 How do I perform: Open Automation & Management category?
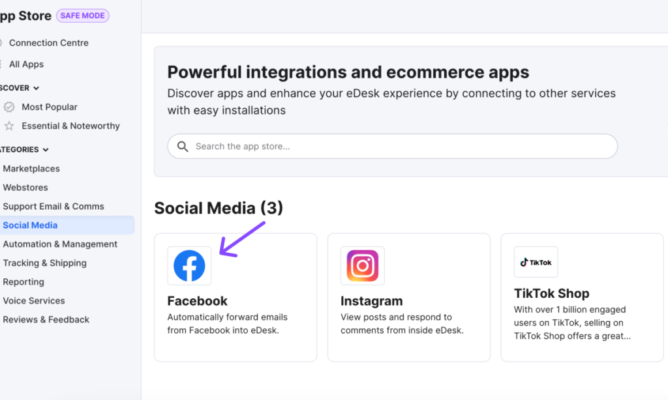(60, 244)
